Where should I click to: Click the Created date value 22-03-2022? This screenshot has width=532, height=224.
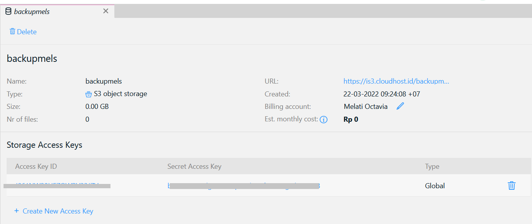click(x=382, y=94)
